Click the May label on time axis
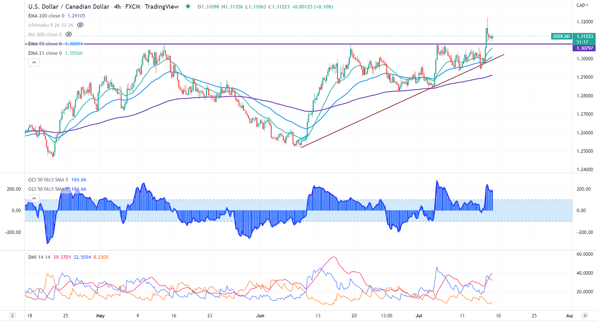597x323 pixels. pyautogui.click(x=101, y=316)
